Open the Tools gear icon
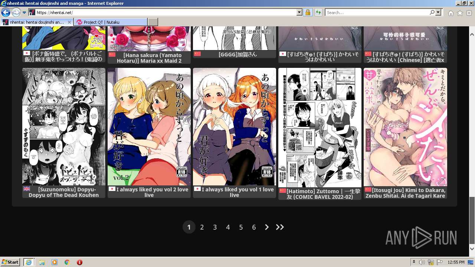The image size is (475, 267). click(469, 13)
